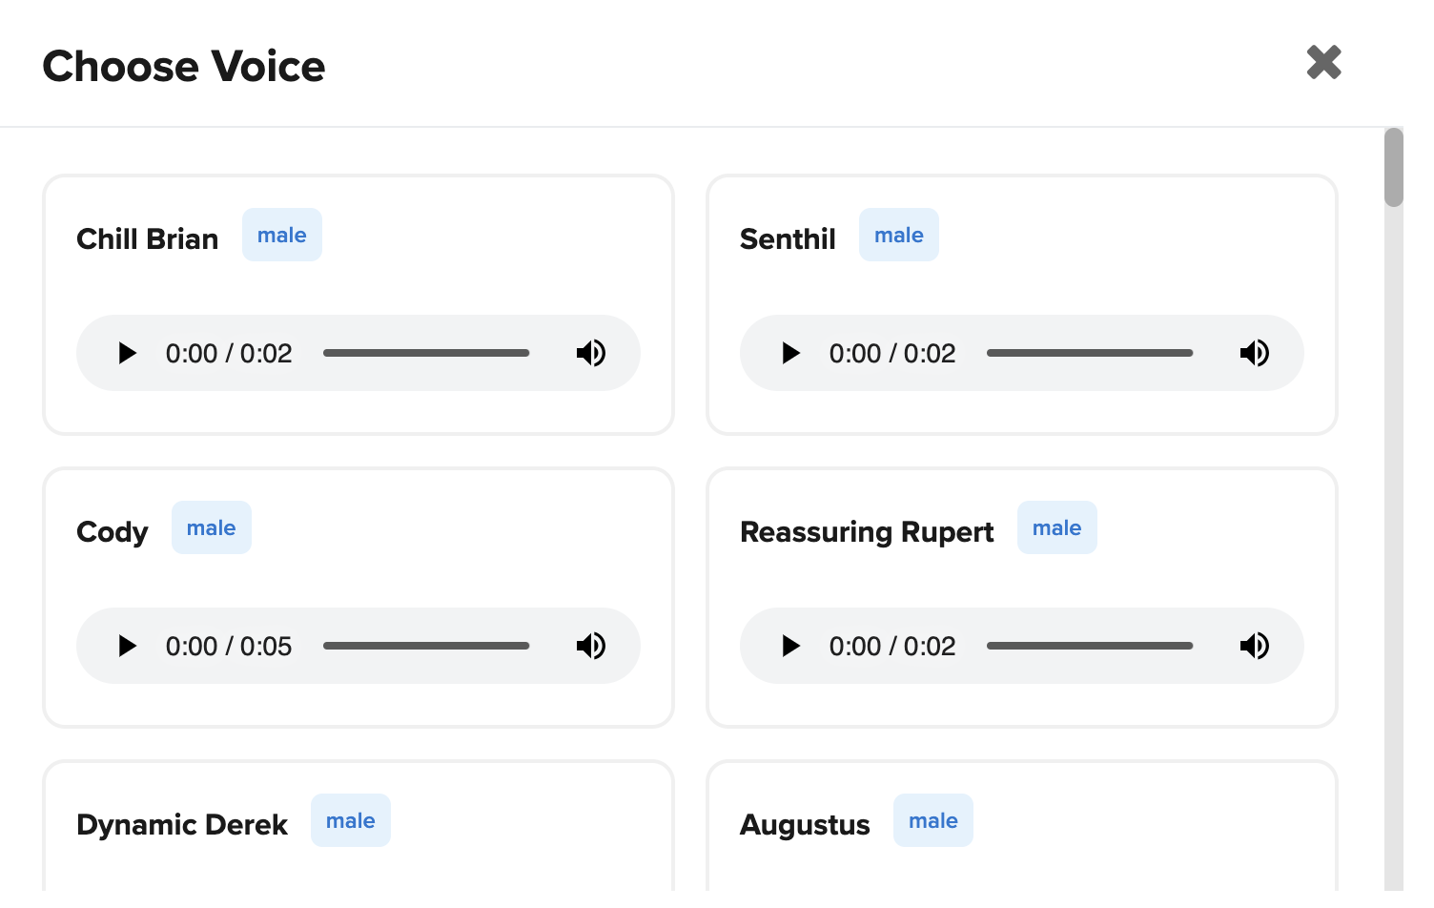Play the Cody voice preview
Image resolution: width=1434 pixels, height=908 pixels.
pos(127,647)
